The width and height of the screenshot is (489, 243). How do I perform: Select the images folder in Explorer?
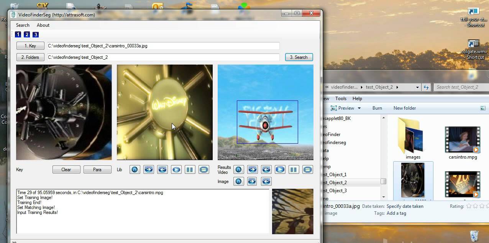413,139
